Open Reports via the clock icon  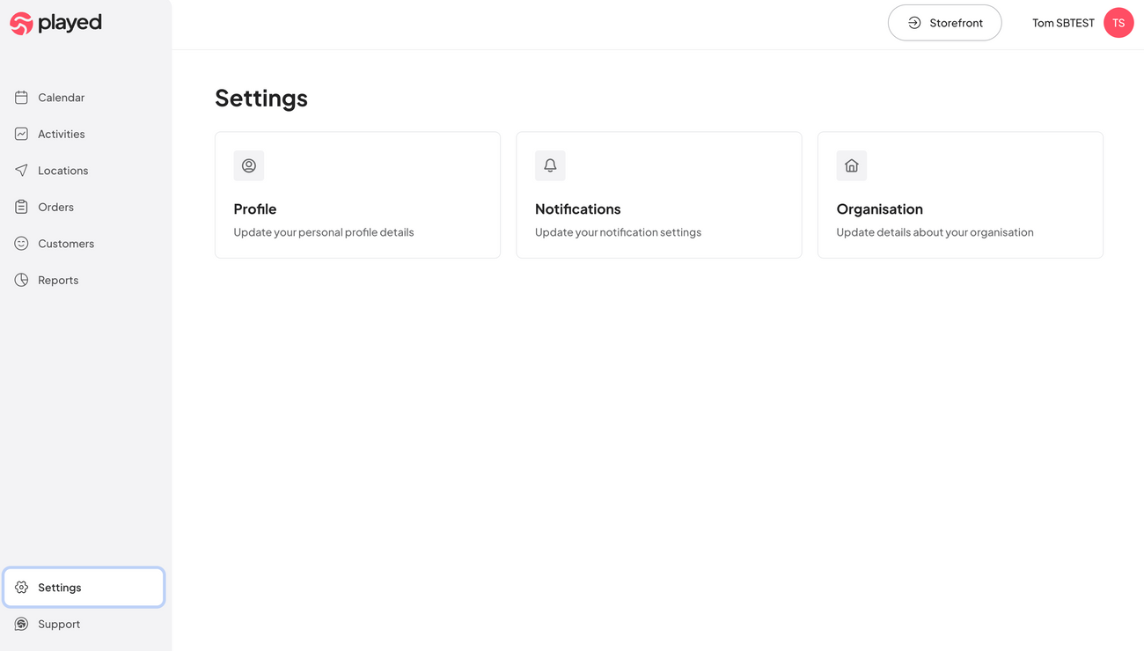[x=21, y=279]
